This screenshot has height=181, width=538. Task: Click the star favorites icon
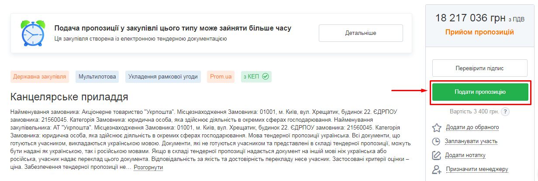click(x=436, y=128)
